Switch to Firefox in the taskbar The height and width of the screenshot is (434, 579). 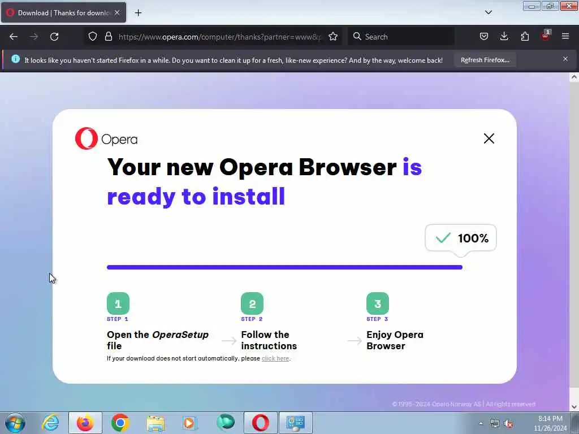[x=85, y=423]
